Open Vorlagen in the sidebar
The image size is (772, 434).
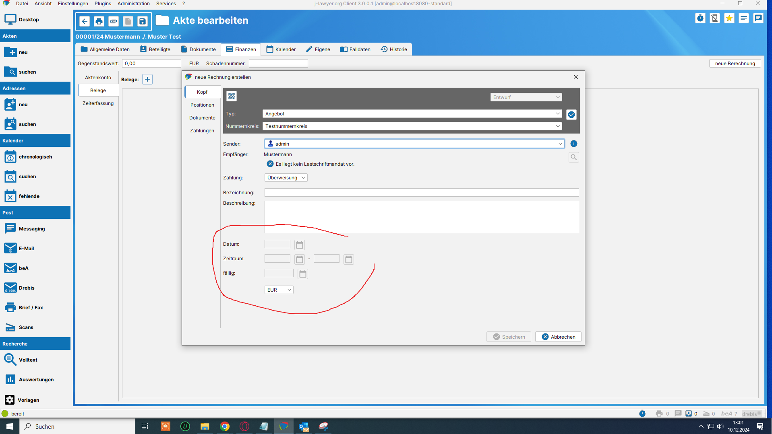pos(22,400)
